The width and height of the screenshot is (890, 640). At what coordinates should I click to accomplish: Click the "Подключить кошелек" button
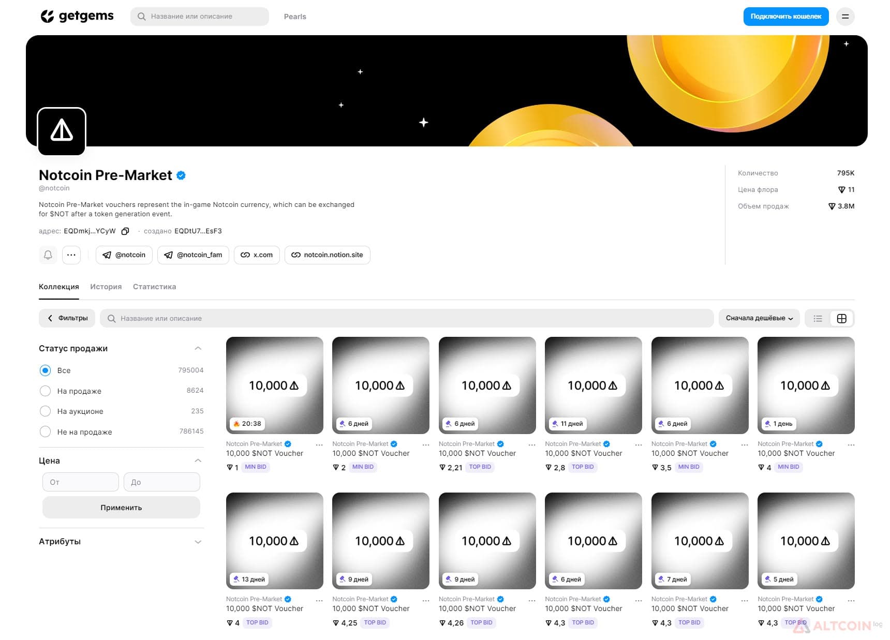click(x=786, y=17)
